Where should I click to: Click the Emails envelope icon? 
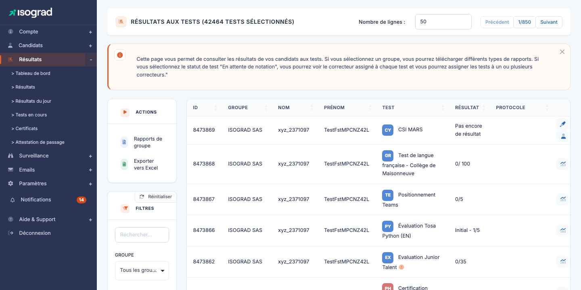(10, 170)
